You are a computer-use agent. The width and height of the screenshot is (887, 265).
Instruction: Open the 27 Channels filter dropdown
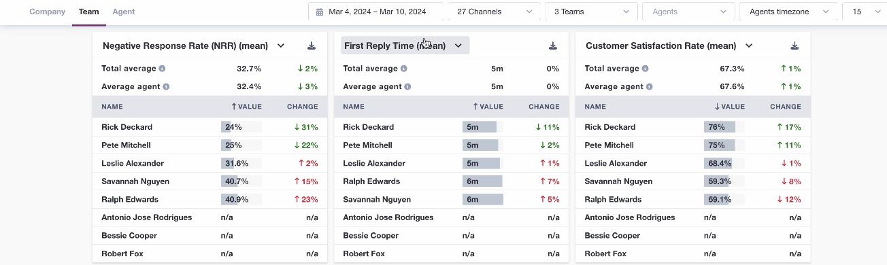point(495,12)
